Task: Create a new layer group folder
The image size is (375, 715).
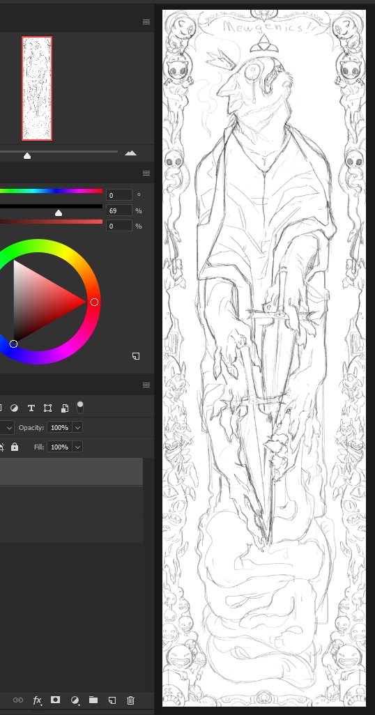Action: pyautogui.click(x=93, y=700)
